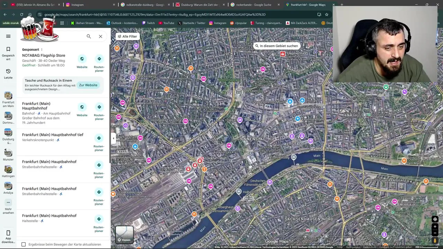Open Routenplaner for NOTABAG Flagship Store
This screenshot has width=443, height=249.
99,59
